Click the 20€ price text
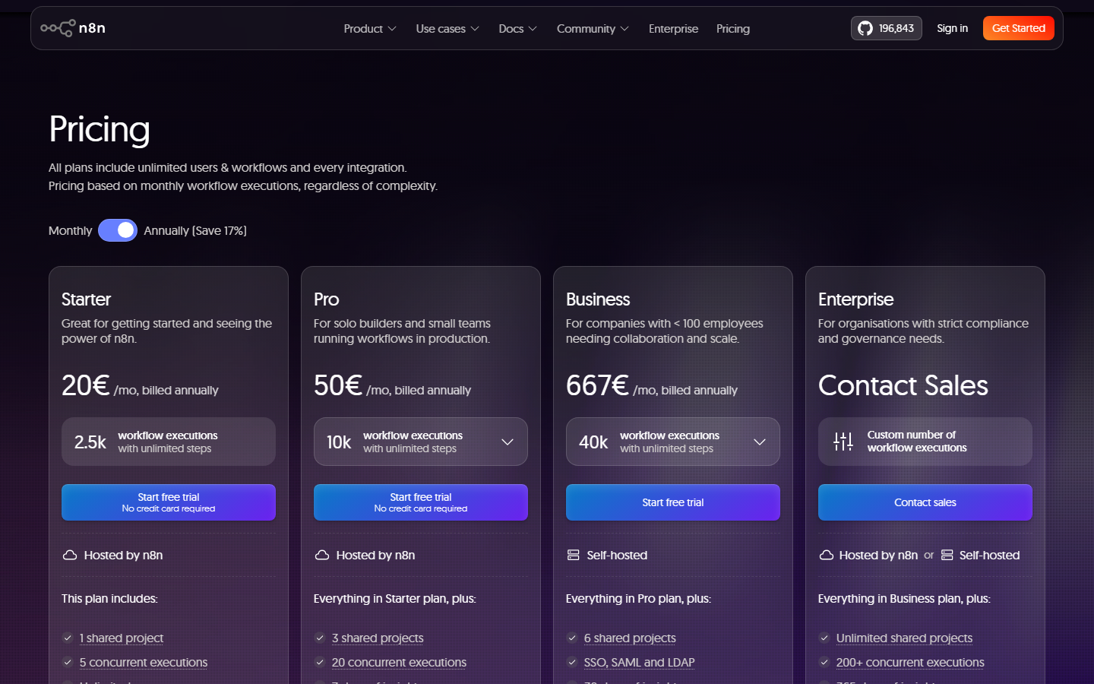The image size is (1094, 684). tap(86, 385)
